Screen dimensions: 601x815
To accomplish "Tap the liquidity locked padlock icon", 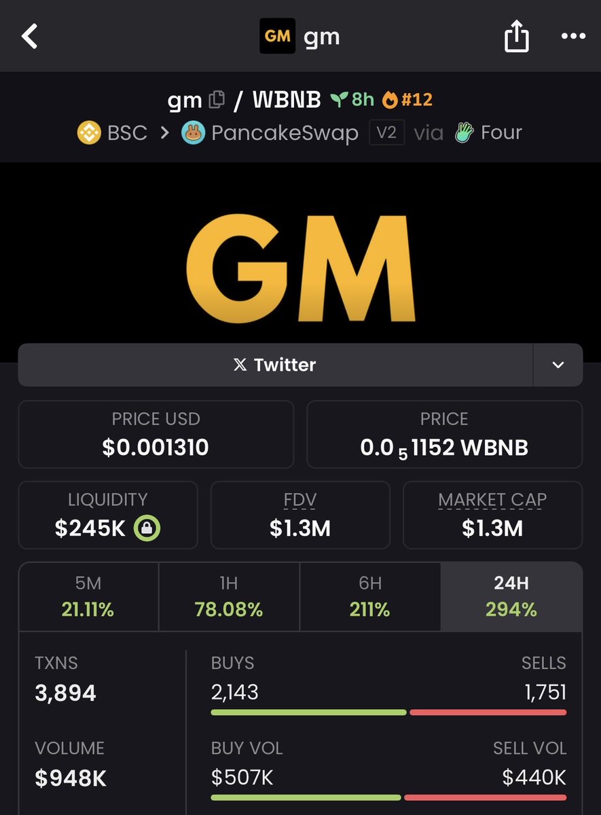I will tap(147, 528).
